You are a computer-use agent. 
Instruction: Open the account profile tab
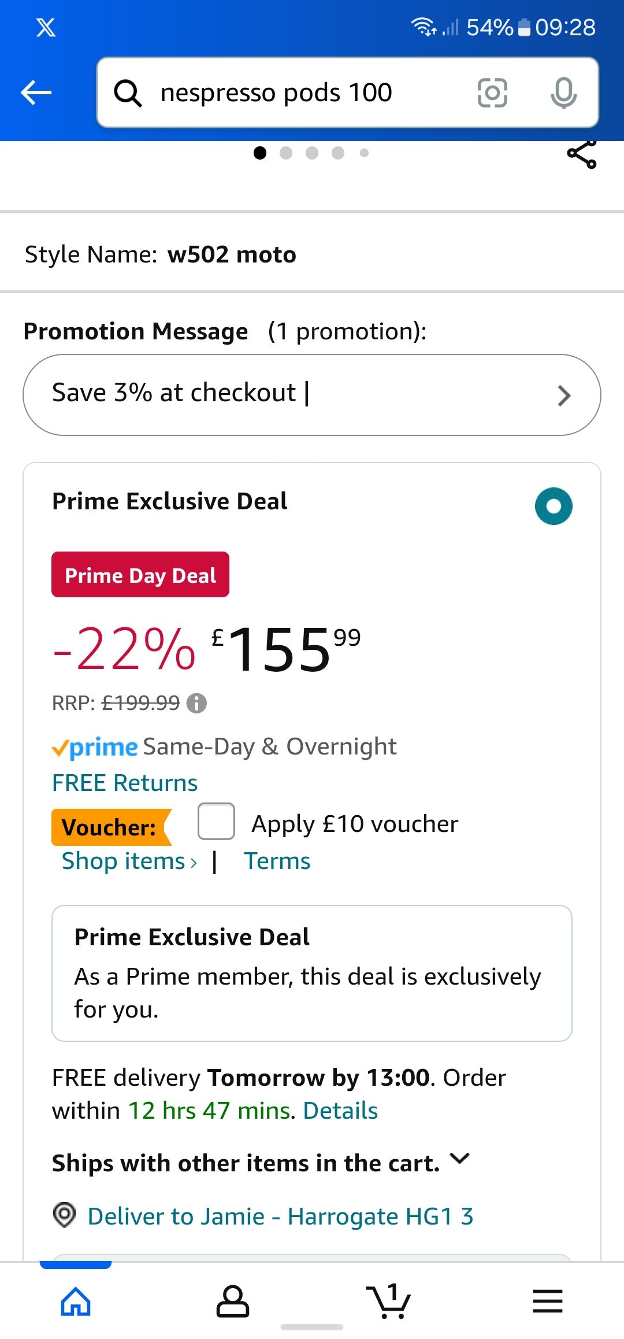click(x=232, y=1301)
